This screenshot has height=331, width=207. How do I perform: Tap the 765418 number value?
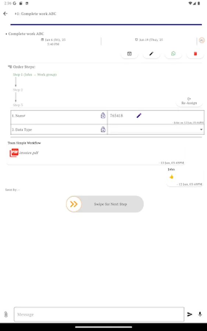pyautogui.click(x=116, y=116)
